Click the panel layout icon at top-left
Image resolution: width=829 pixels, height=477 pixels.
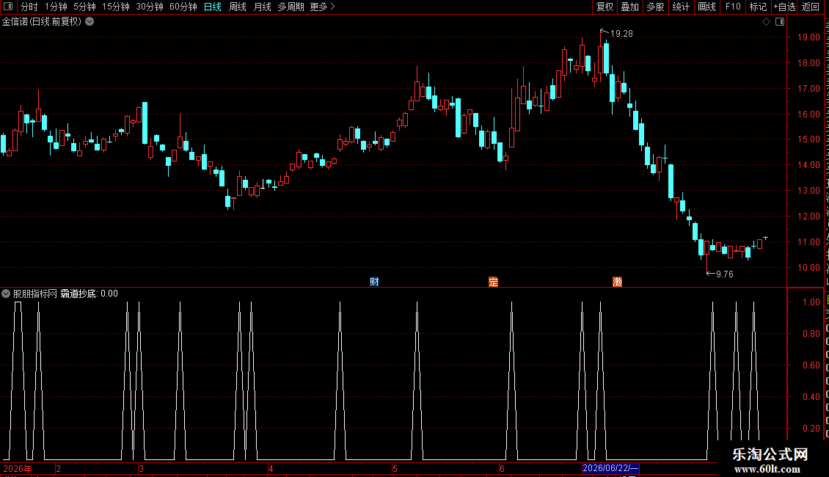(8, 7)
